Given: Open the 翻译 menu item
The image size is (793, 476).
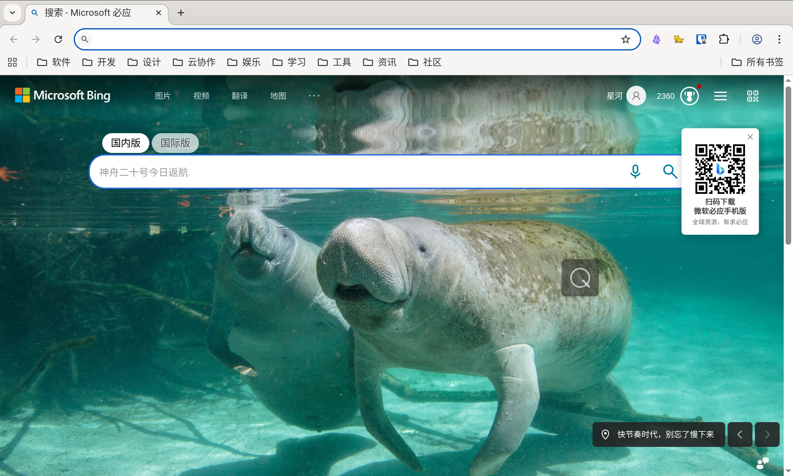Looking at the screenshot, I should click(x=239, y=96).
